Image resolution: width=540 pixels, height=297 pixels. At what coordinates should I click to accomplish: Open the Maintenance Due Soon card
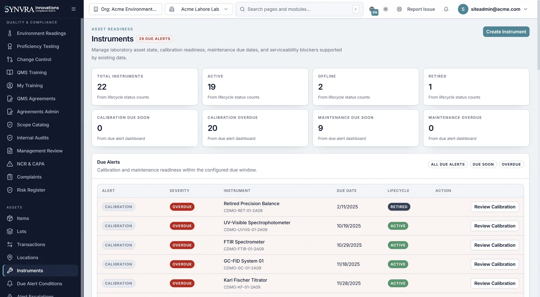pyautogui.click(x=366, y=128)
